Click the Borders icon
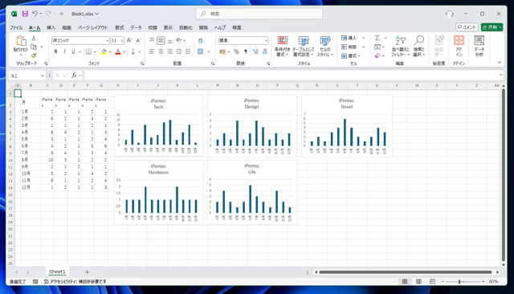 coord(88,51)
